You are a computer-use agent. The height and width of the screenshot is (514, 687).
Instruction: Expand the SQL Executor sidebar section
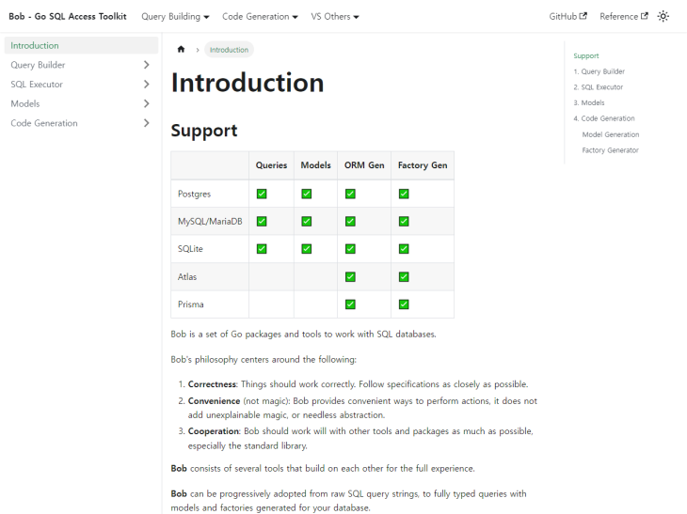point(146,85)
